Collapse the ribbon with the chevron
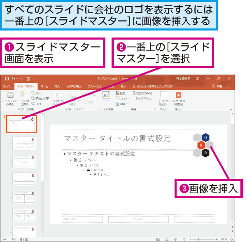247x242 pixels. point(231,109)
